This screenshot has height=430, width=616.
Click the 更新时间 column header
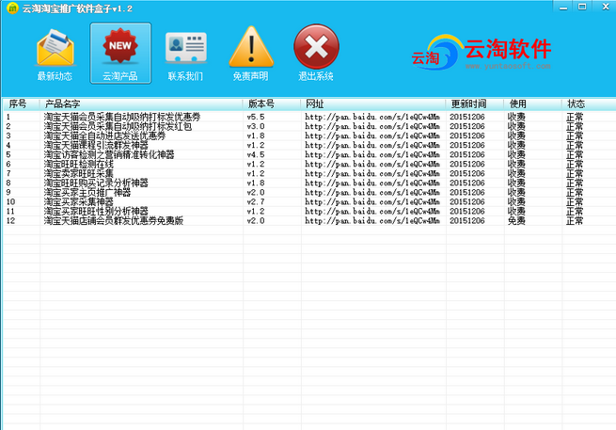point(475,104)
